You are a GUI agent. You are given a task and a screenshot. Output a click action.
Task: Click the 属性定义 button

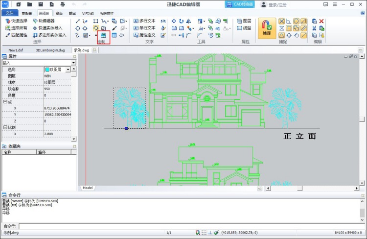tap(144, 35)
